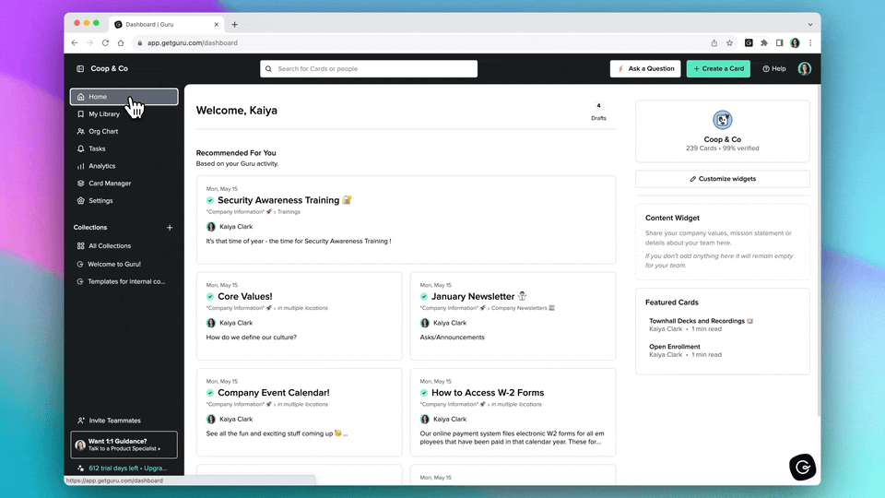This screenshot has width=885, height=498.
Task: Click the Create a Card button
Action: (x=718, y=69)
